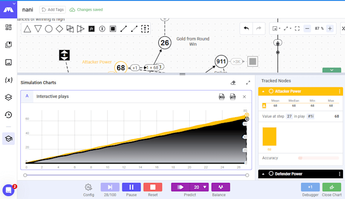Image resolution: width=345 pixels, height=199 pixels.
Task: Reset the simulation
Action: click(153, 187)
